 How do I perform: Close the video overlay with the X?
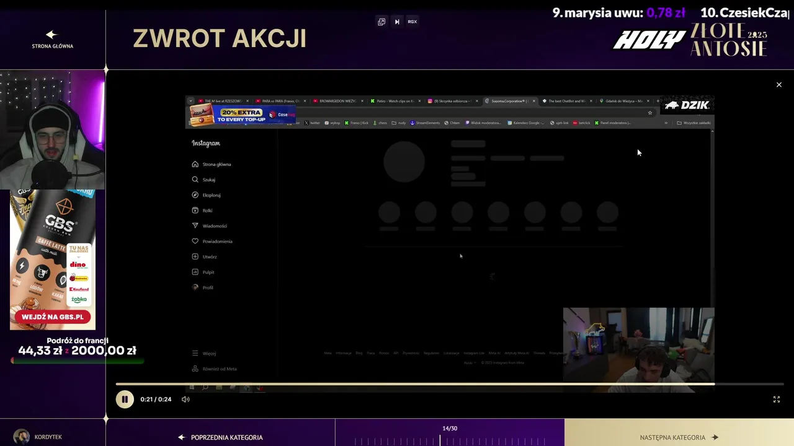(x=779, y=85)
